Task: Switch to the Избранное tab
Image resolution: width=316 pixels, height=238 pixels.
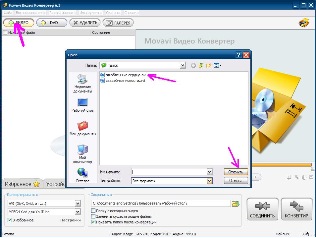Action: (x=22, y=184)
